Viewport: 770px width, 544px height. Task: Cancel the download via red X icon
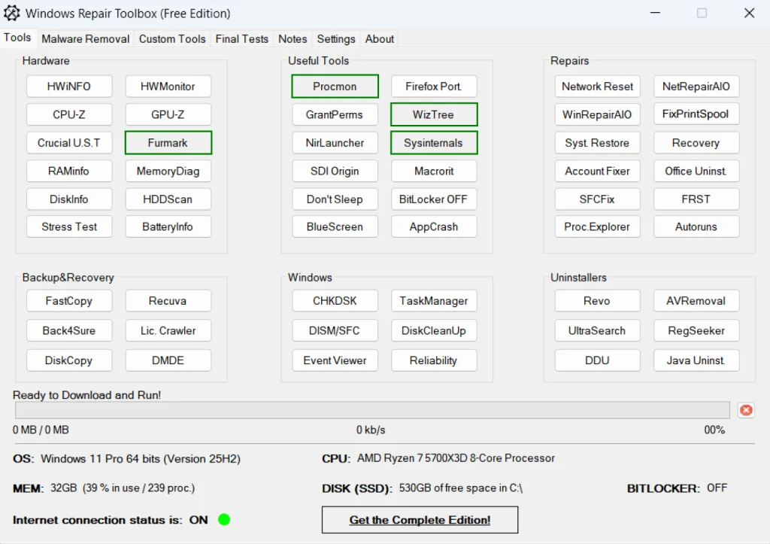(x=745, y=409)
